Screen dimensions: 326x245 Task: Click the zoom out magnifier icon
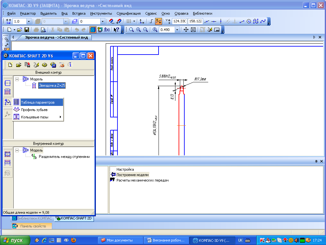click(145, 30)
